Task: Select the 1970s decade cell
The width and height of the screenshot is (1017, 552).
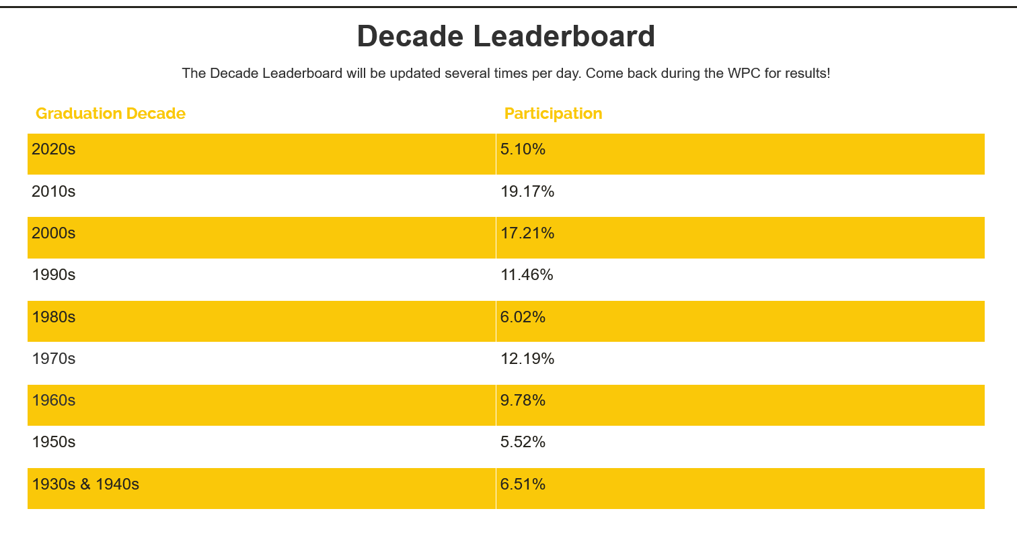Action: click(x=54, y=359)
